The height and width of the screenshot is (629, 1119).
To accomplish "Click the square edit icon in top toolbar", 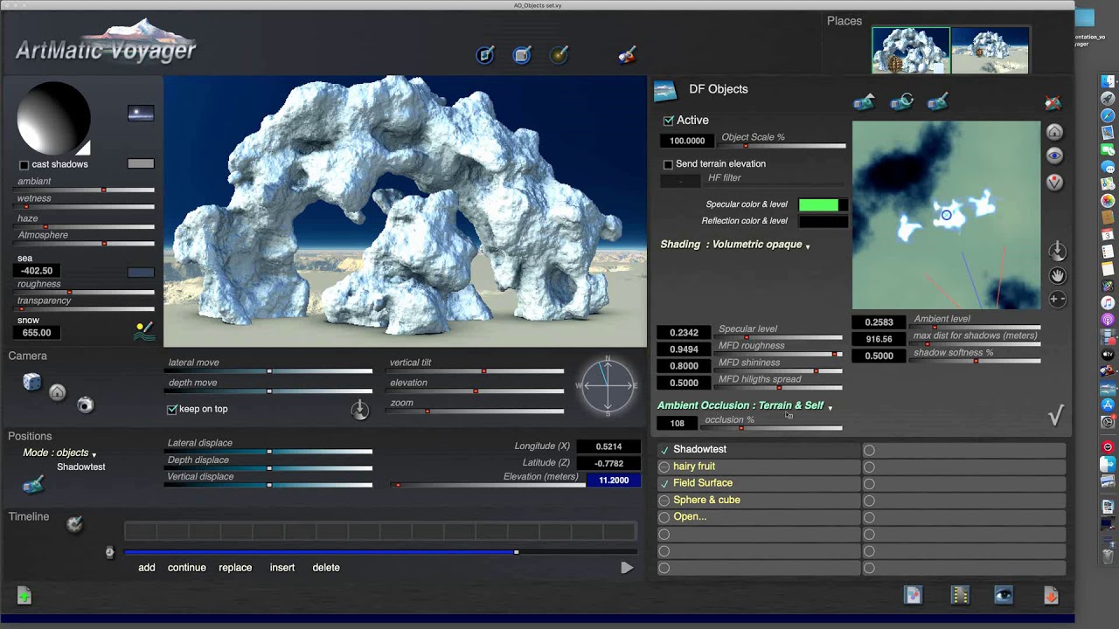I will (x=522, y=55).
